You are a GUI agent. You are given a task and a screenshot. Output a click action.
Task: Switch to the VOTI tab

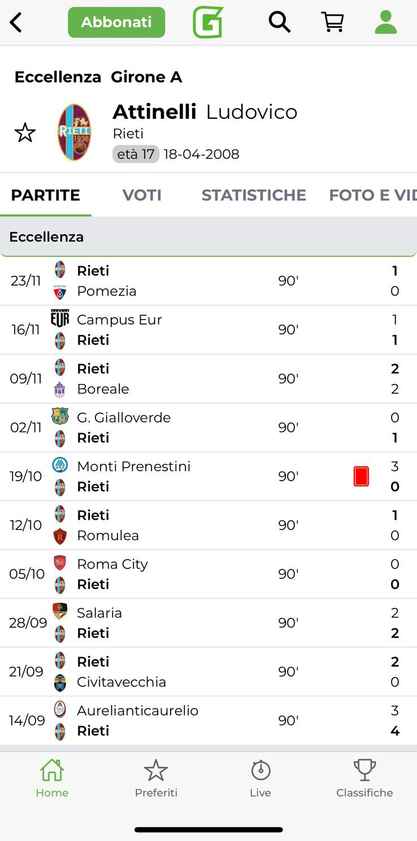coord(142,195)
